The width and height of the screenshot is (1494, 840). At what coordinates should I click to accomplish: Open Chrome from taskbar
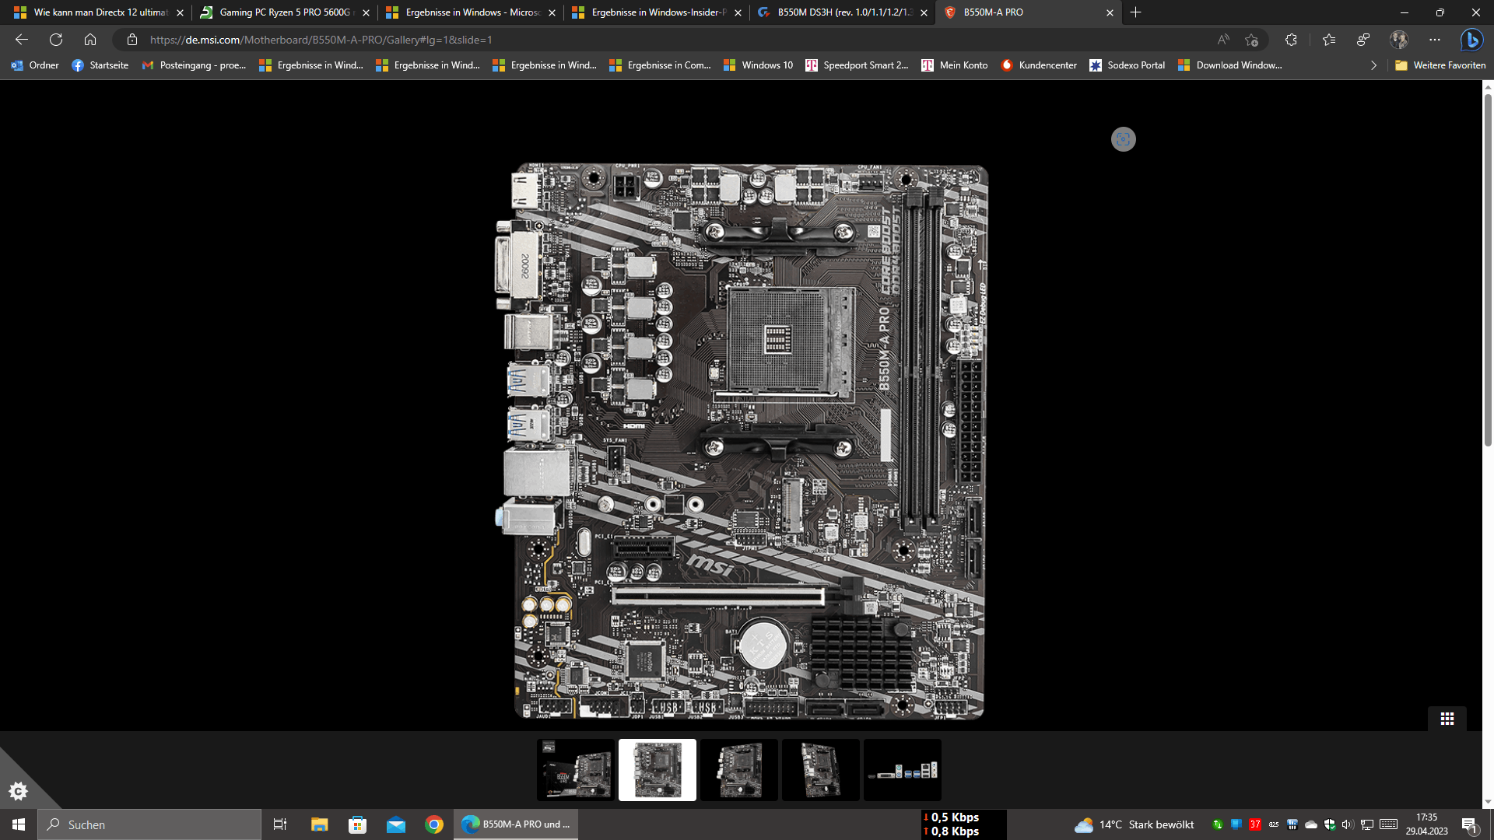pos(434,824)
